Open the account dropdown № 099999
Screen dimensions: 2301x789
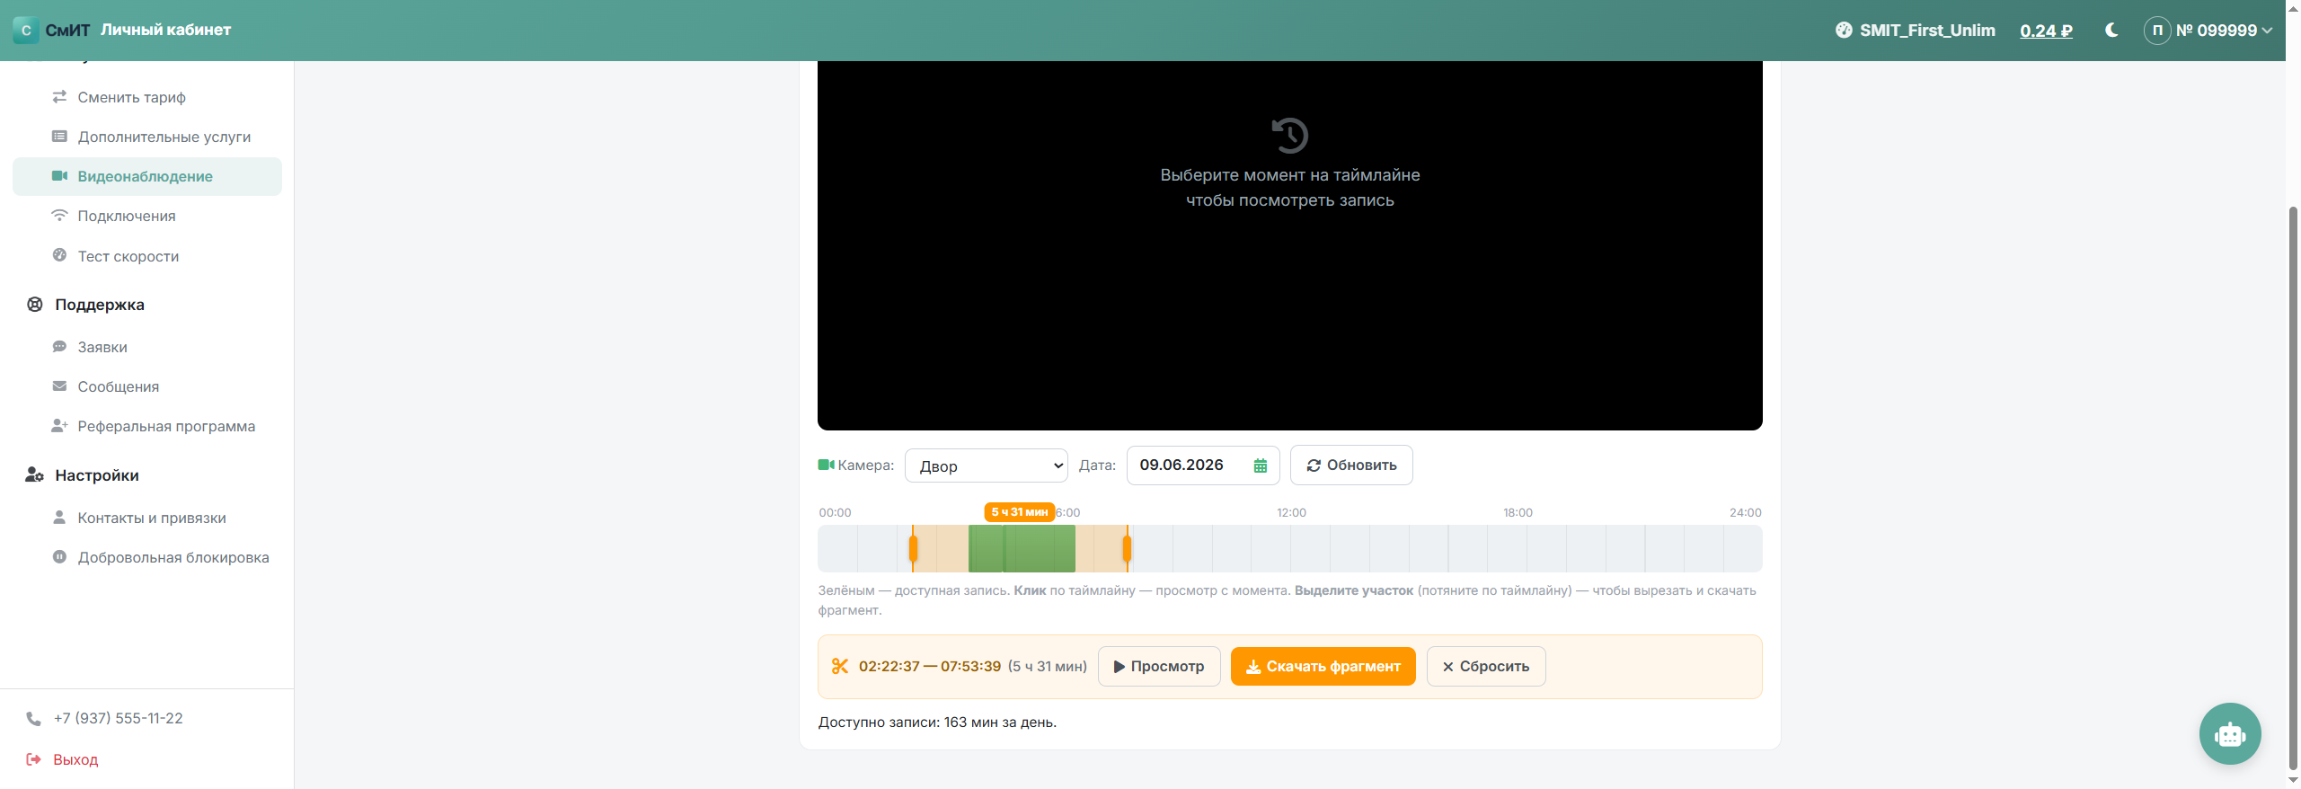[x=2208, y=30]
